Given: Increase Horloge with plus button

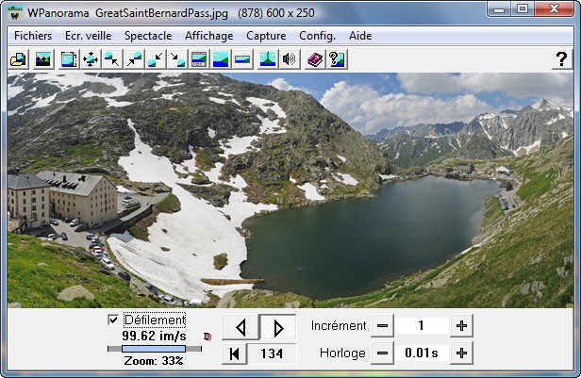Looking at the screenshot, I should coord(461,353).
